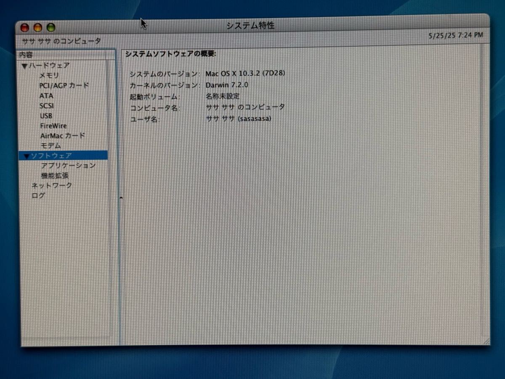The height and width of the screenshot is (379, 505).
Task: Select モデム in the sidebar
Action: (x=51, y=146)
